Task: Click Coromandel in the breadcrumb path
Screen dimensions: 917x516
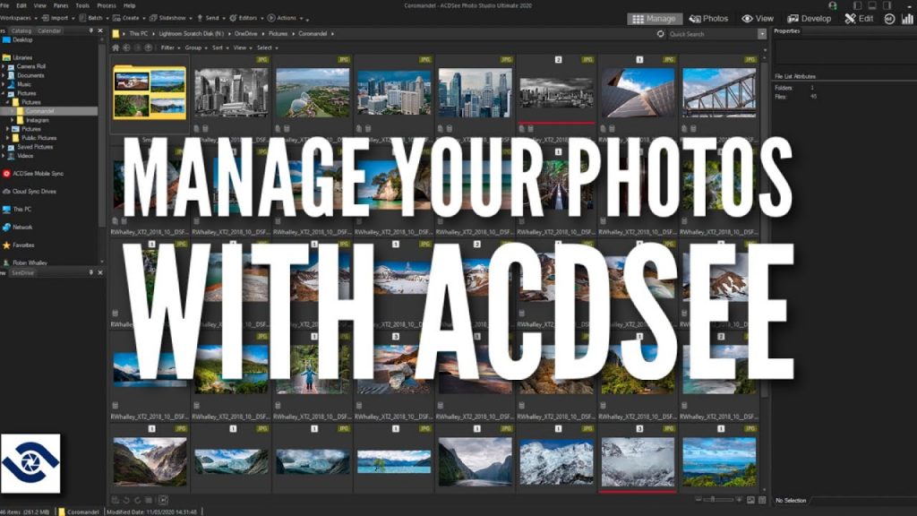Action: [x=313, y=34]
